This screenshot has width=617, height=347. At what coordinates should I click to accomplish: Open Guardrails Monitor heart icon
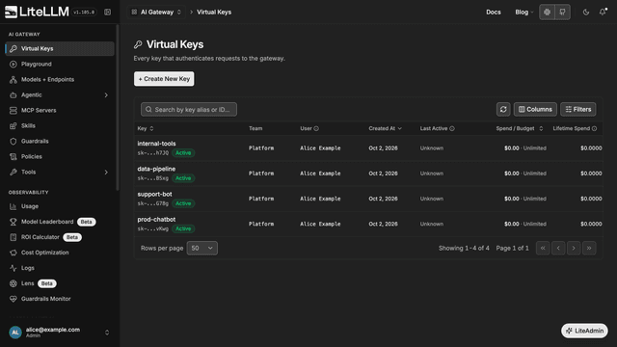13,299
